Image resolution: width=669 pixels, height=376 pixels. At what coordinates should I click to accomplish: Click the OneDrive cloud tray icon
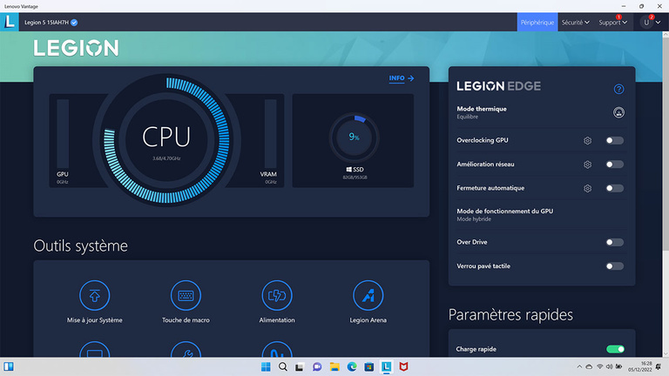pyautogui.click(x=589, y=366)
